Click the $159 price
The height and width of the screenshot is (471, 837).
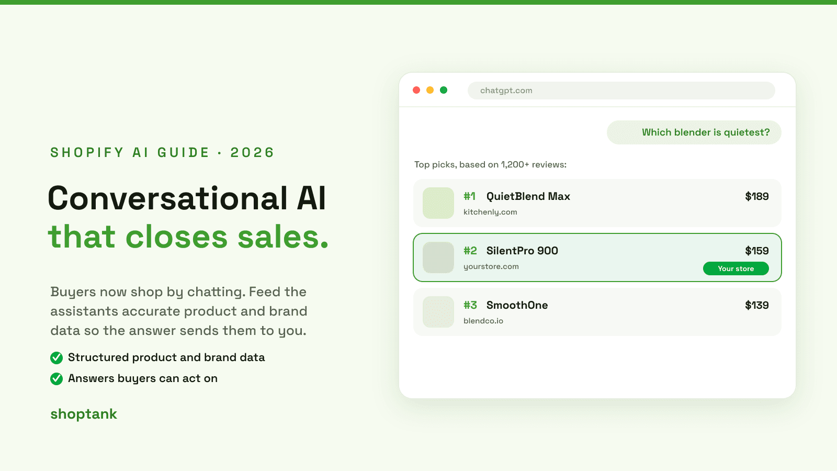coord(757,251)
